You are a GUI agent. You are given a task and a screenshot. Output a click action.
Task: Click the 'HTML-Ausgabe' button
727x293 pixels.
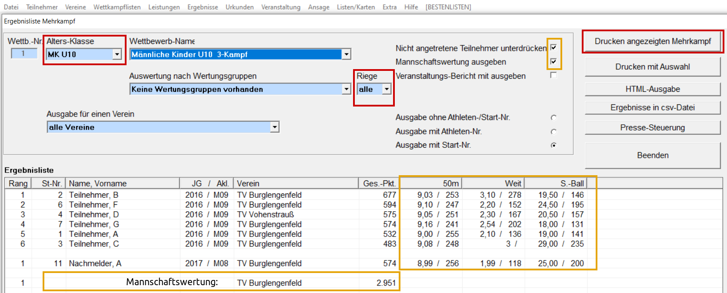click(x=652, y=89)
